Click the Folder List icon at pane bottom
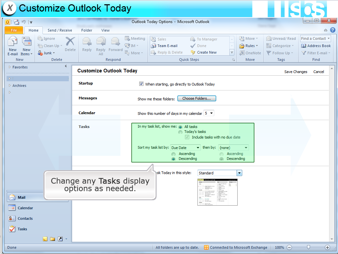The width and height of the screenshot is (338, 254). pyautogui.click(x=53, y=239)
